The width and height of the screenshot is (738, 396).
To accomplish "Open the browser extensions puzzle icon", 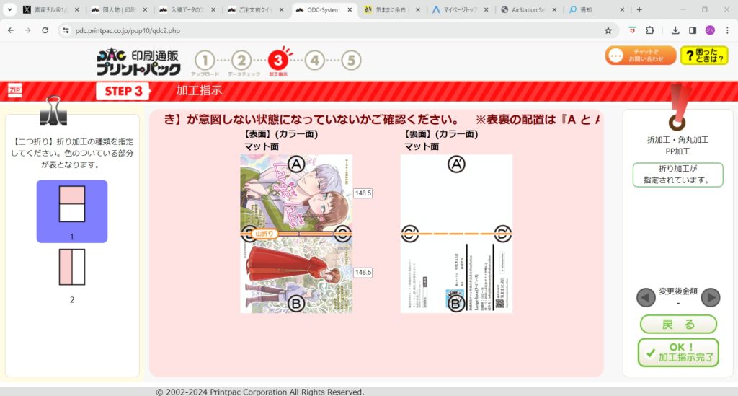I will point(651,30).
